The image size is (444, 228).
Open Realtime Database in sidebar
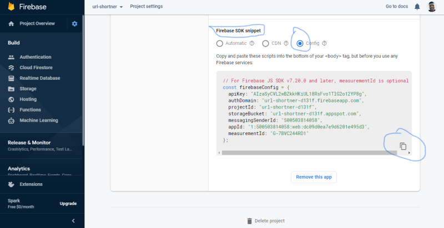click(x=41, y=78)
